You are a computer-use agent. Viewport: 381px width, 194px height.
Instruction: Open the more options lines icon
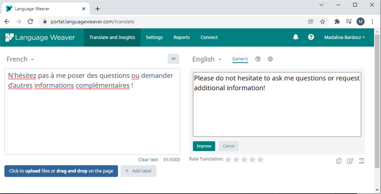362,161
